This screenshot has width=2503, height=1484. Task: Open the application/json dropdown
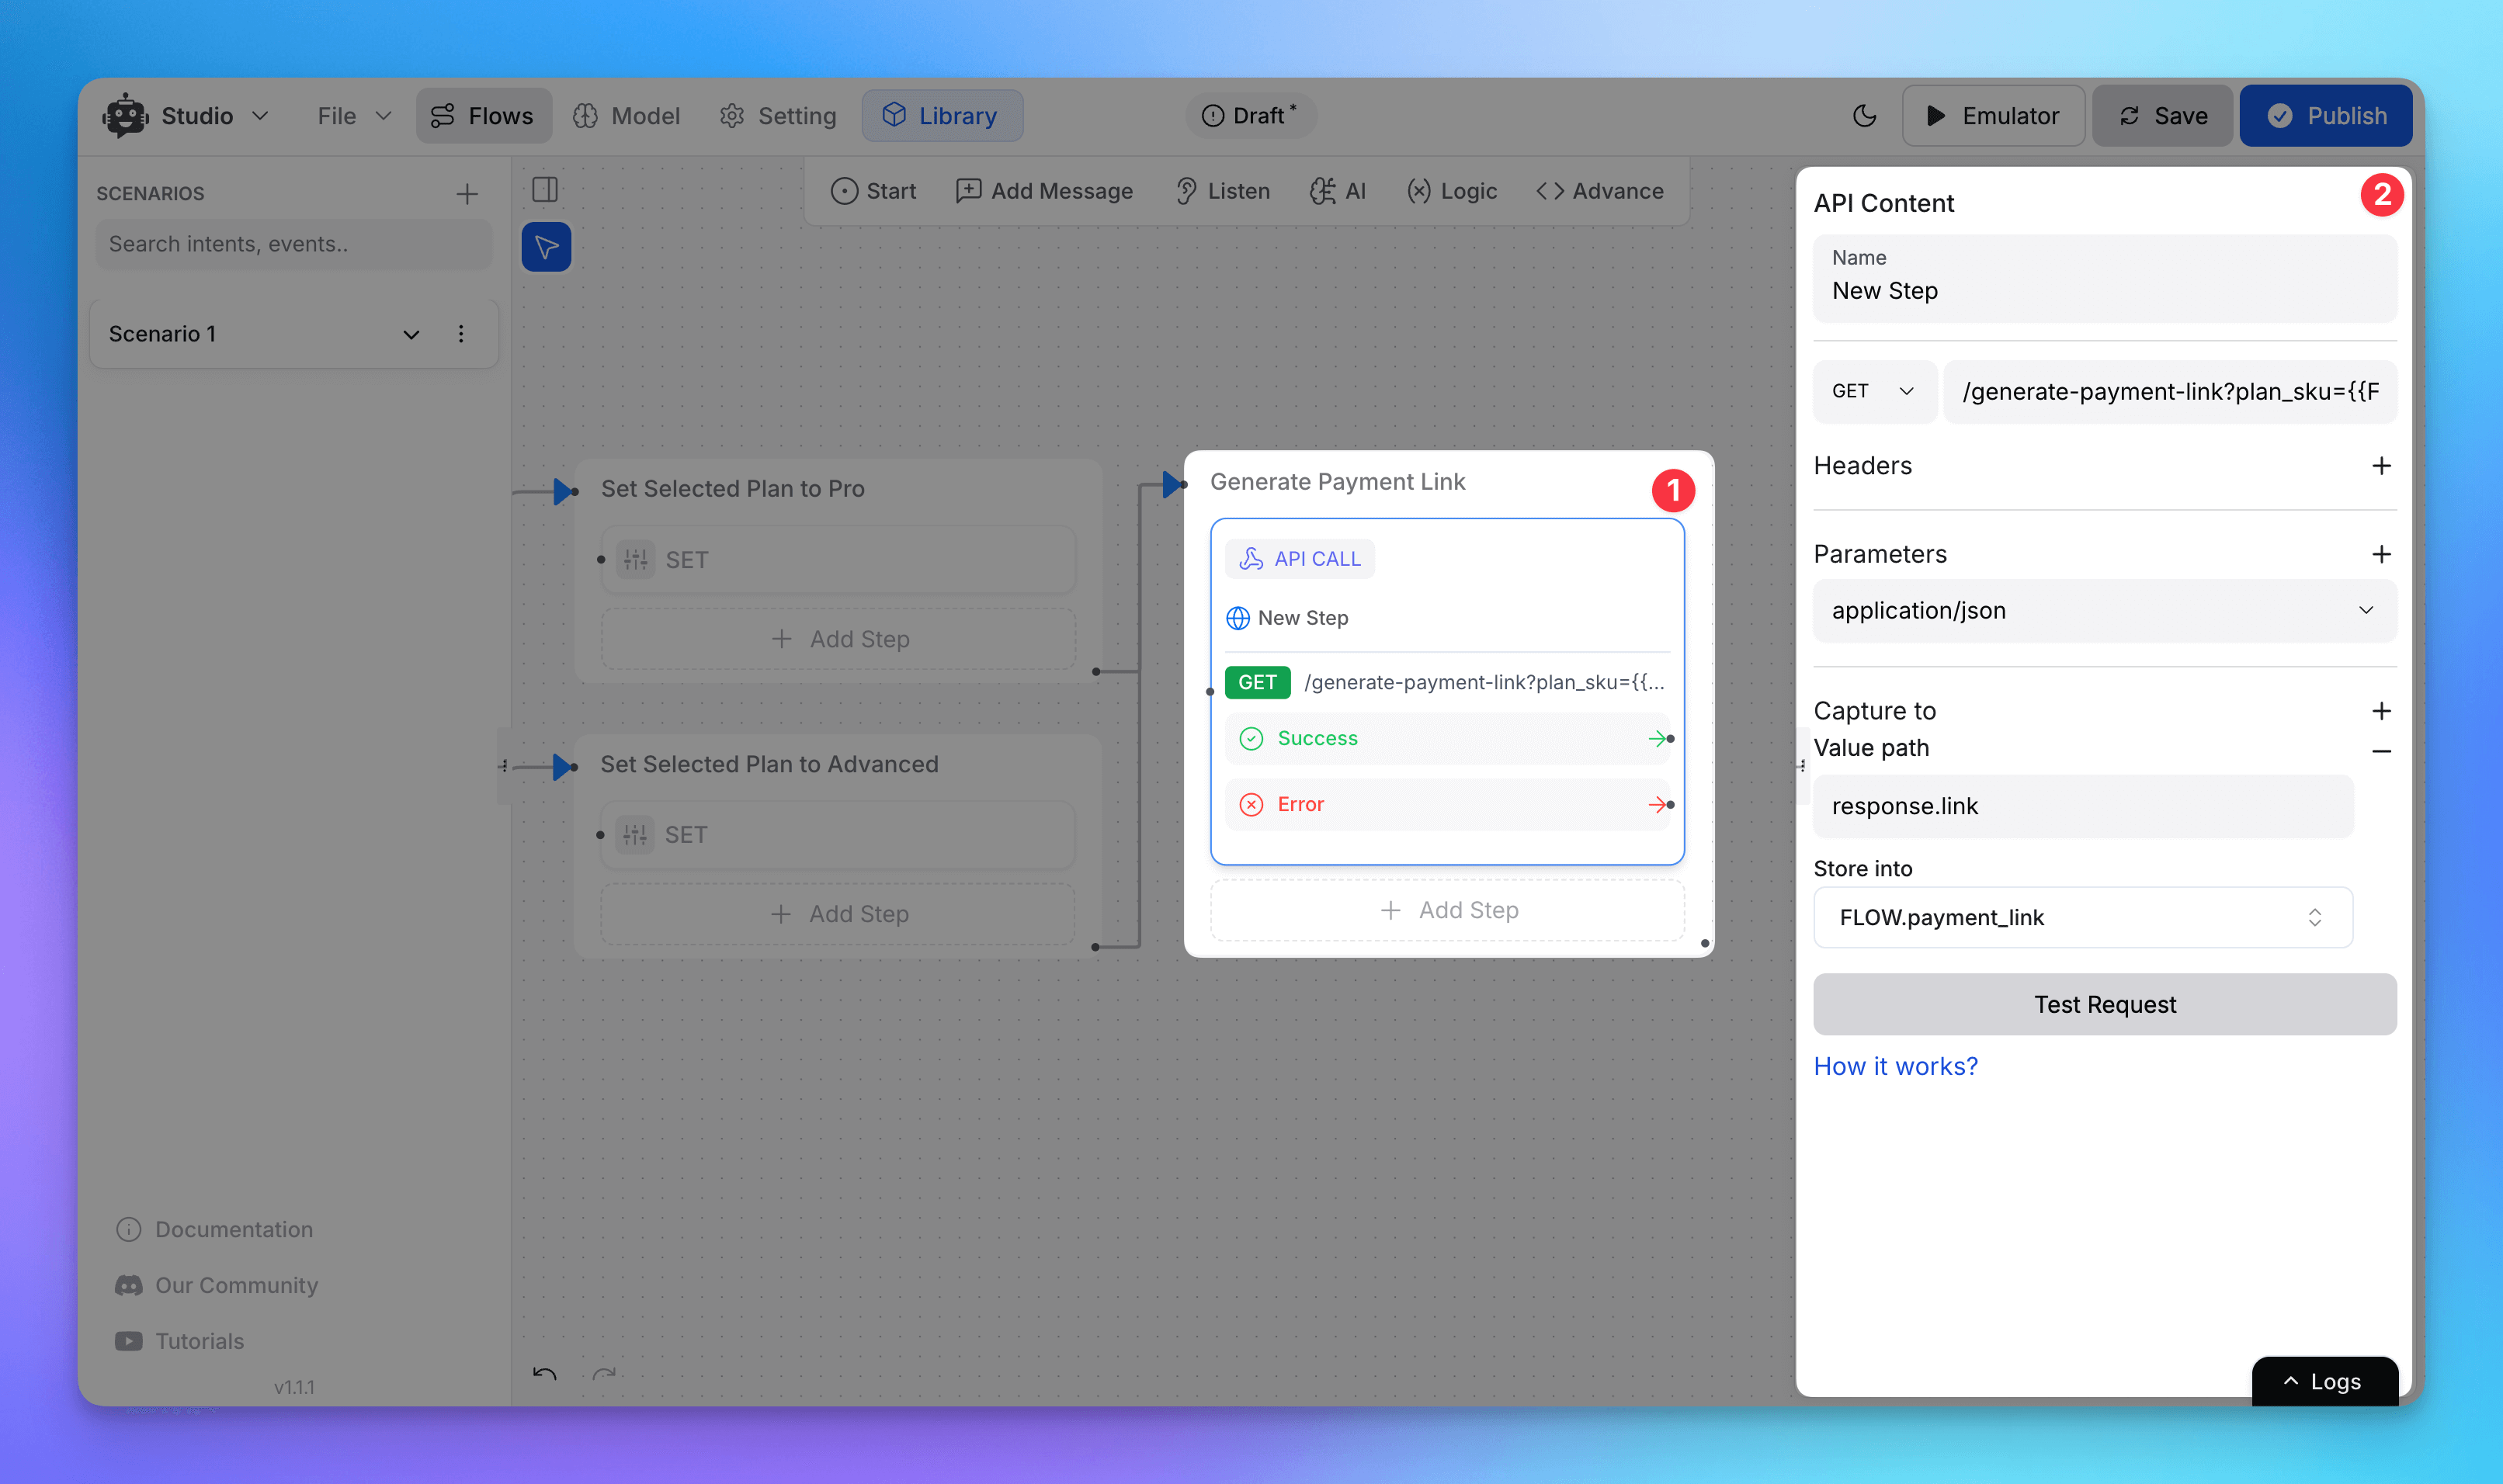[x=2104, y=611]
